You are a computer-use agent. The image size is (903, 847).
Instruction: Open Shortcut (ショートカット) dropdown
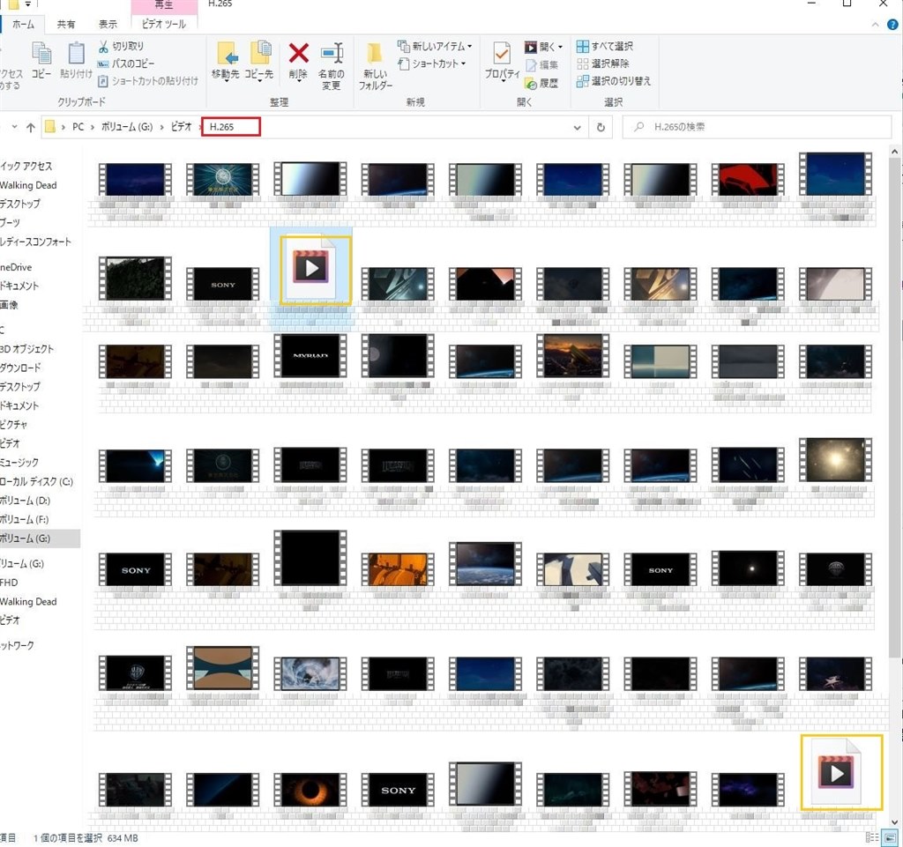click(431, 63)
